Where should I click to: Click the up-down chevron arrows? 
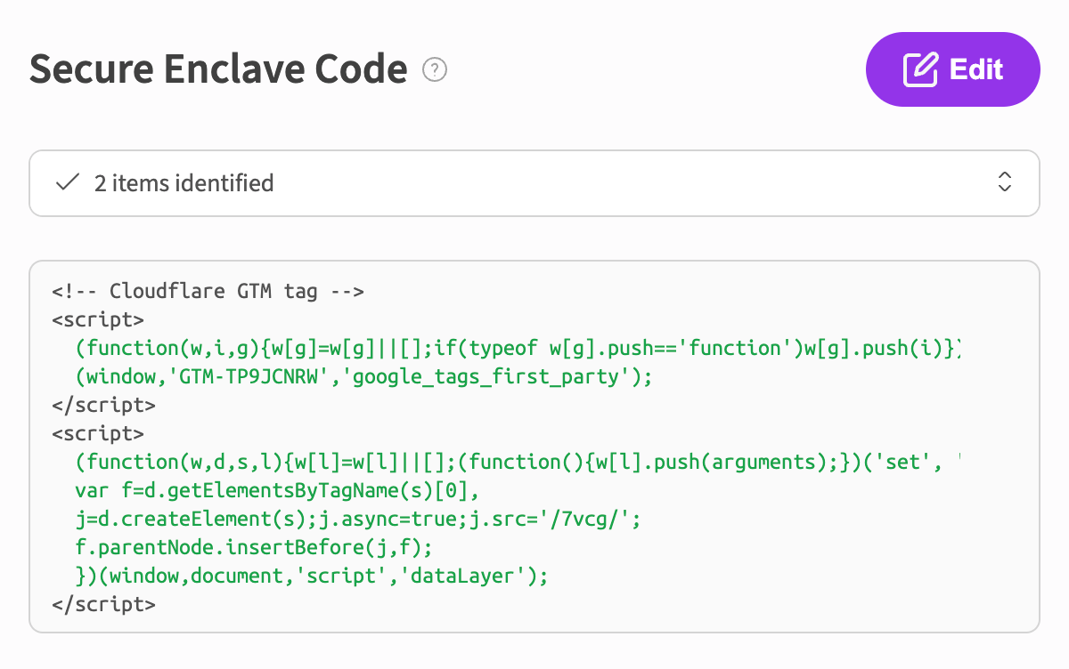pos(1004,182)
